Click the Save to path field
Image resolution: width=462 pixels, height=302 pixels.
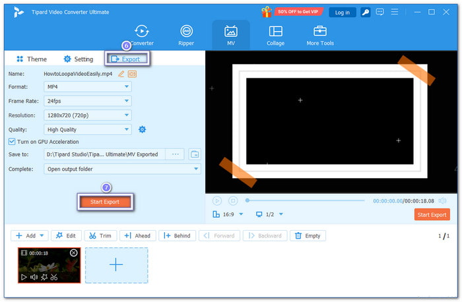click(104, 154)
